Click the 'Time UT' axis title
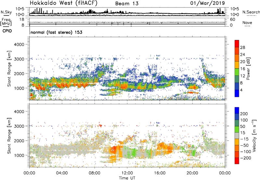Viewport: 260px width, 180px height. 127,178
